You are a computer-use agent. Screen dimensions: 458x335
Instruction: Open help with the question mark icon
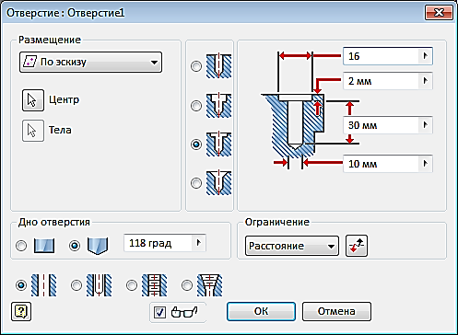(x=21, y=312)
